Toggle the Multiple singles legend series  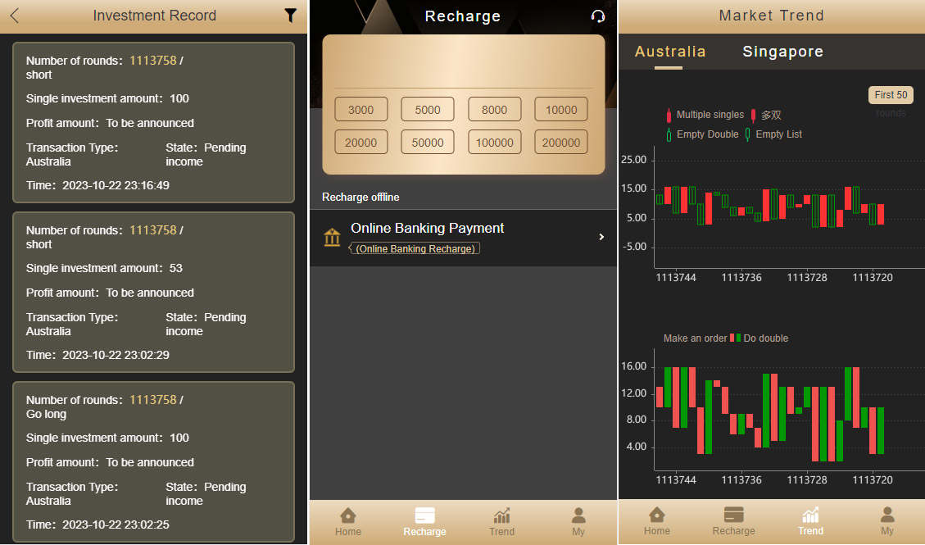pyautogui.click(x=705, y=115)
